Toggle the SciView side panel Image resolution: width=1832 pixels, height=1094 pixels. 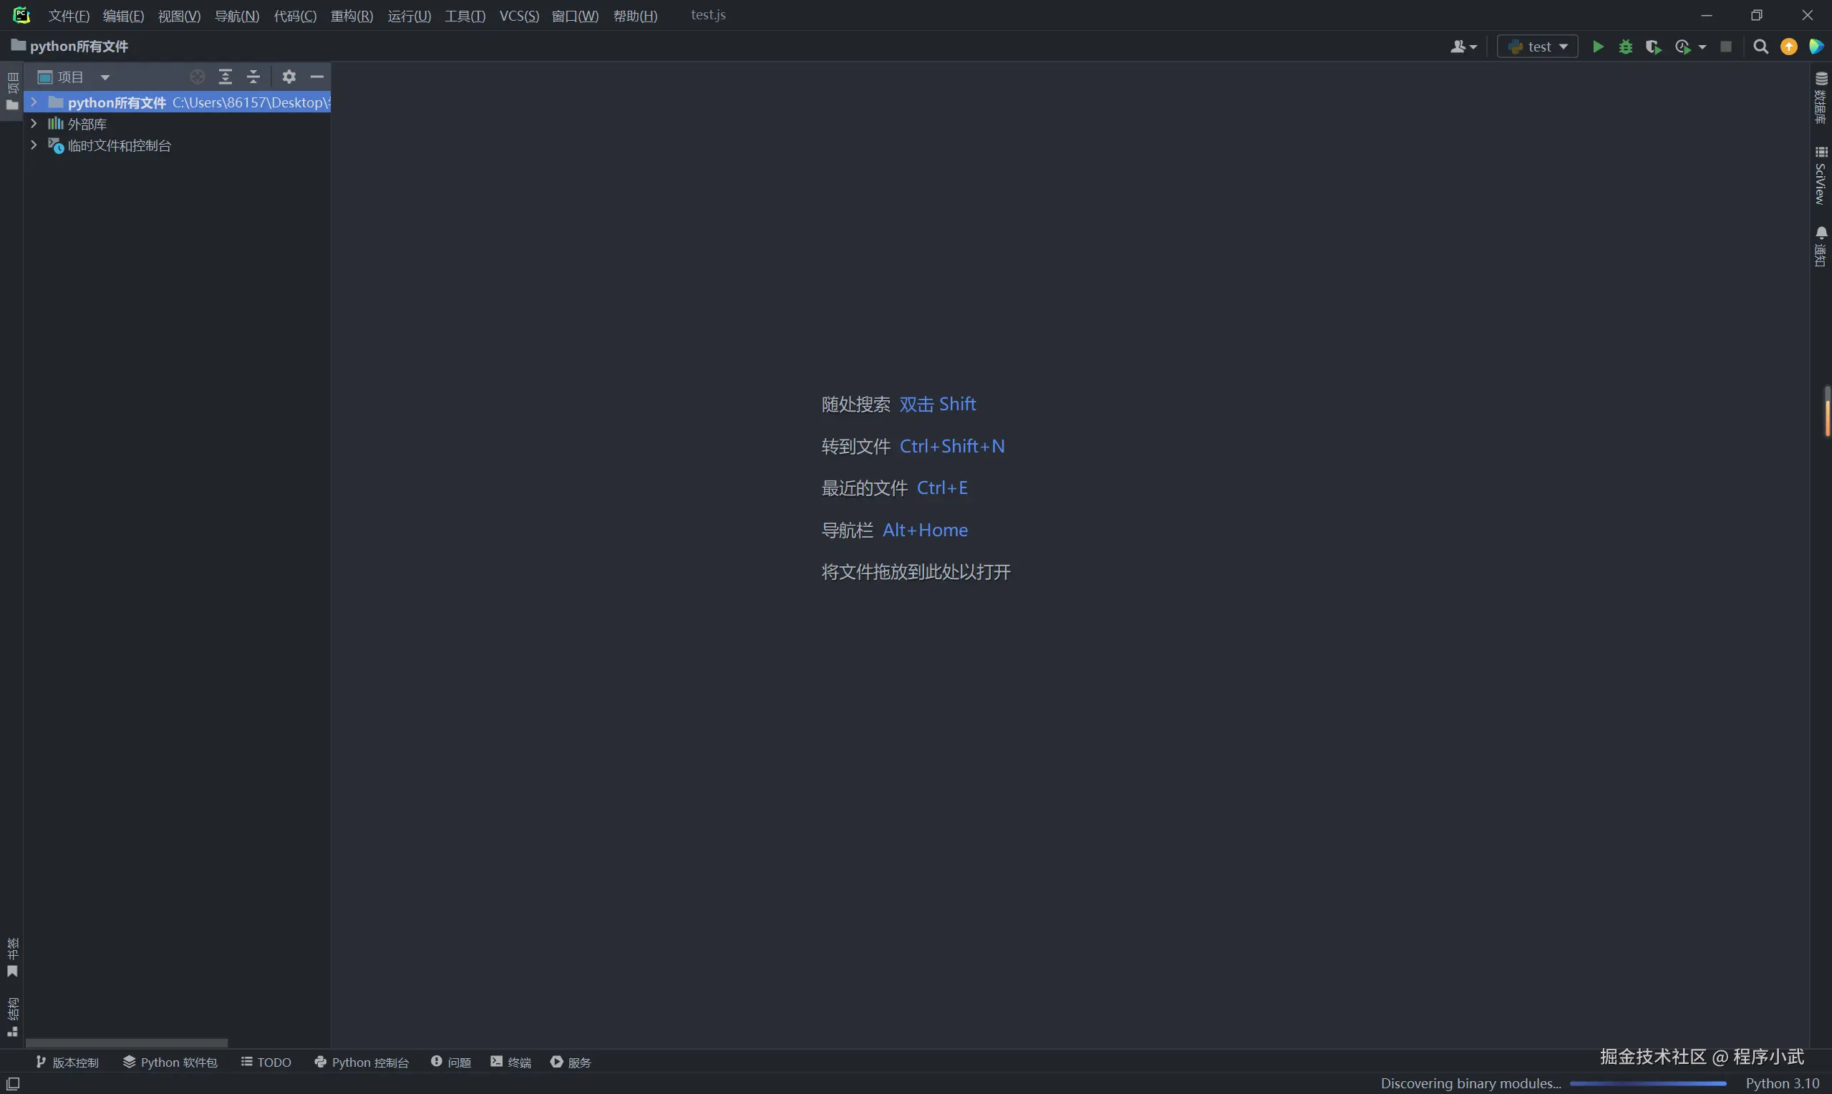[1821, 175]
